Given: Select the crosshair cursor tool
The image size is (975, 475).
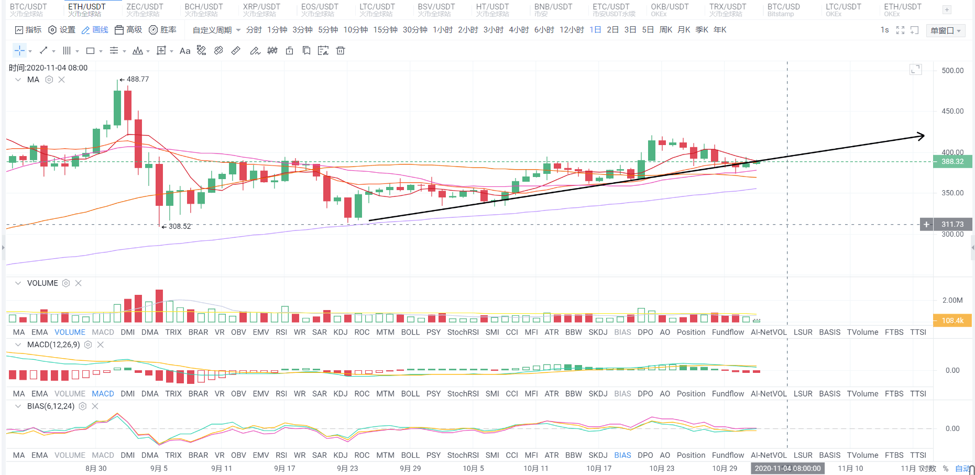Looking at the screenshot, I should click(x=19, y=51).
